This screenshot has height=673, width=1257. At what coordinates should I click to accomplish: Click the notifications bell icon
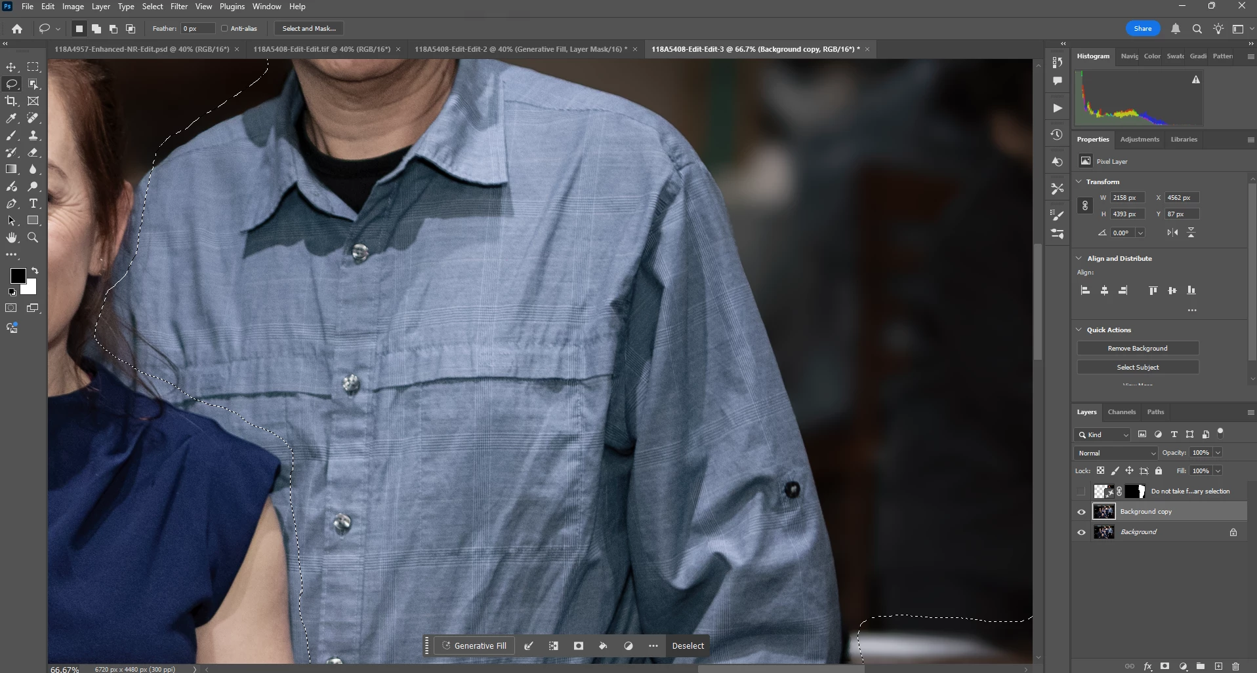(x=1176, y=29)
